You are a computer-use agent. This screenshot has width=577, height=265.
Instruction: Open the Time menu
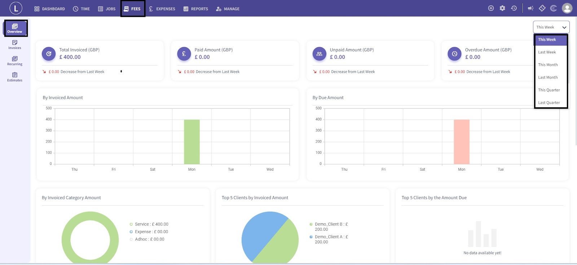(81, 9)
